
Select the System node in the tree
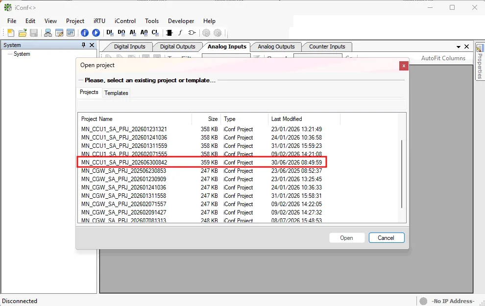[x=22, y=54]
